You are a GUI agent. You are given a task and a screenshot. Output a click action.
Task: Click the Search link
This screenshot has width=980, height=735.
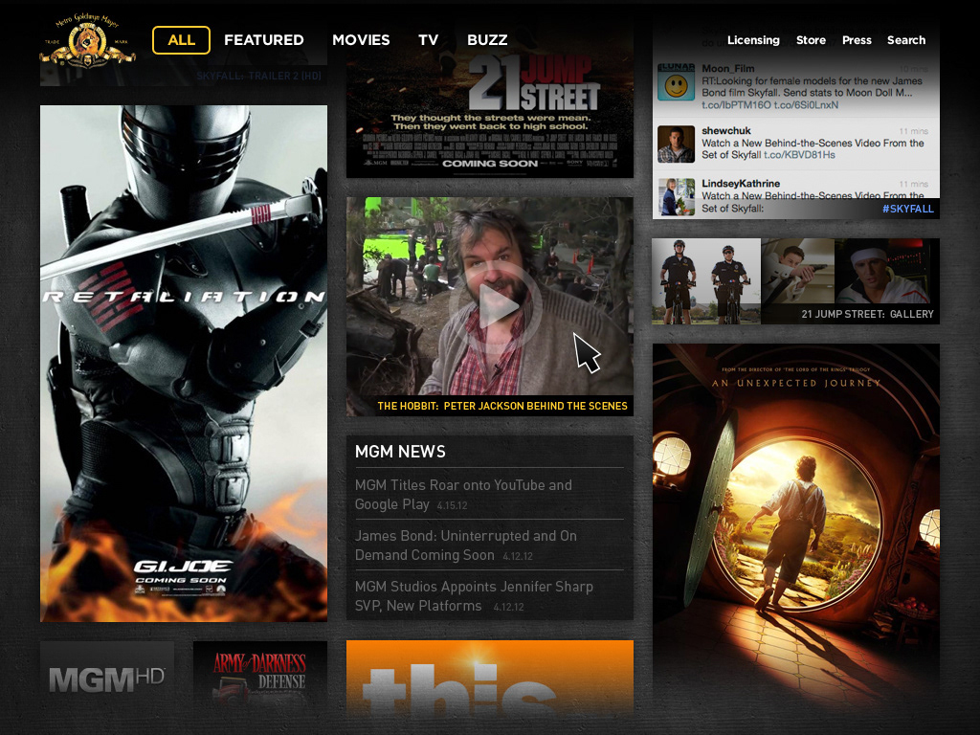click(x=906, y=40)
